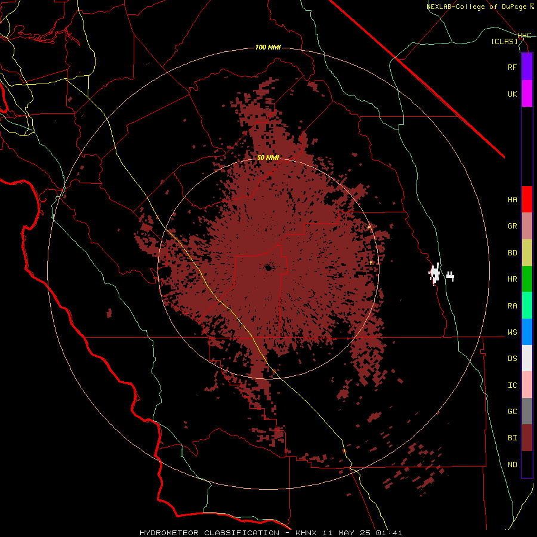Pick the HR green legend swatch

[527, 279]
